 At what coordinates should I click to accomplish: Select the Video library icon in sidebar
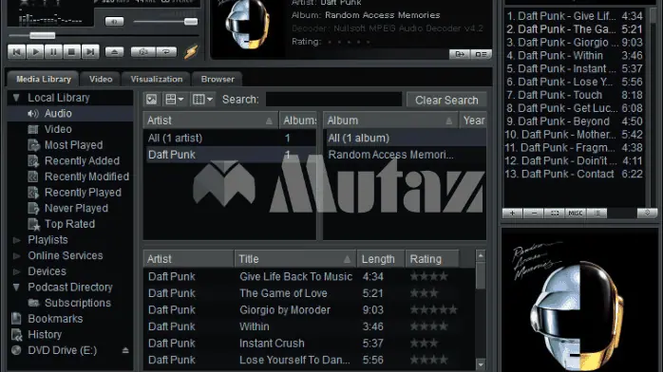[x=33, y=129]
